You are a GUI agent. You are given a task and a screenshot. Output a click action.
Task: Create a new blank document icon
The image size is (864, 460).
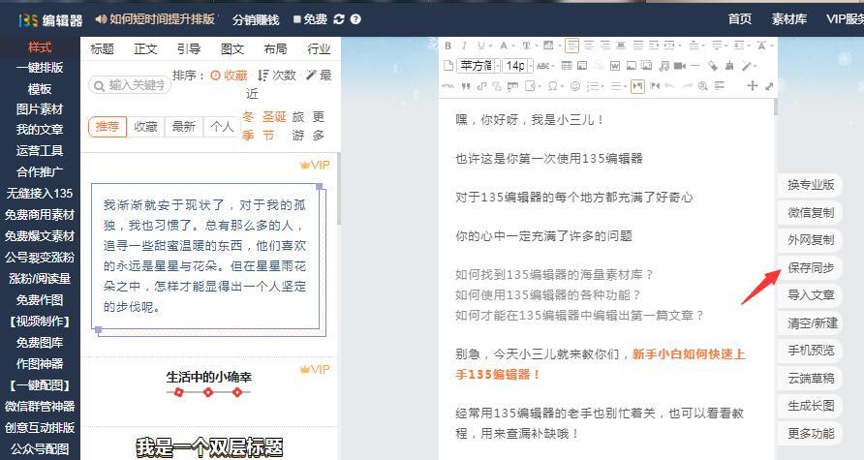tap(448, 66)
